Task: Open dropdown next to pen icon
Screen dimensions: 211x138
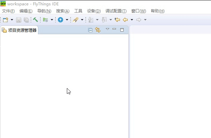Action: click(x=82, y=20)
